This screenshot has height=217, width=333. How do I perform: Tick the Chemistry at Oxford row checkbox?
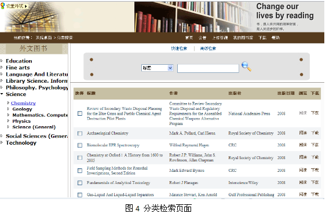[80, 157]
